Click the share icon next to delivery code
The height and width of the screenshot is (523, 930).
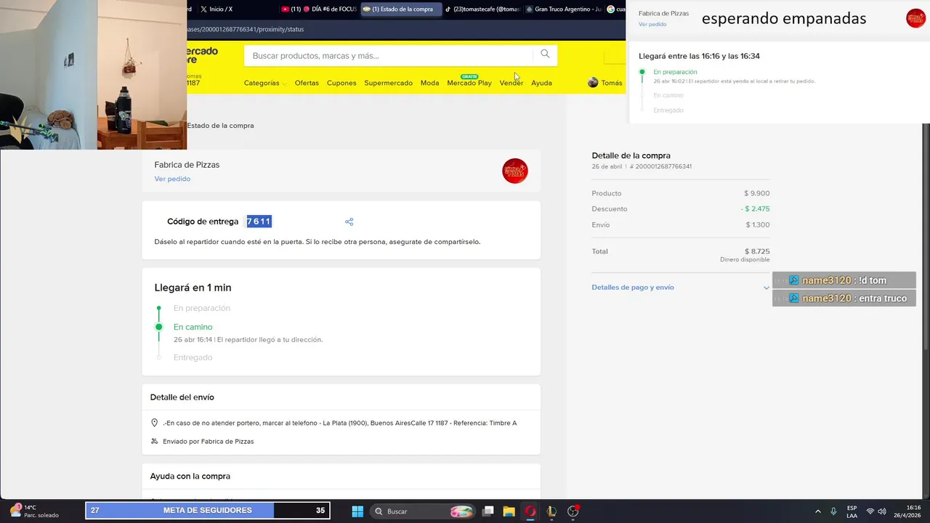pyautogui.click(x=349, y=222)
